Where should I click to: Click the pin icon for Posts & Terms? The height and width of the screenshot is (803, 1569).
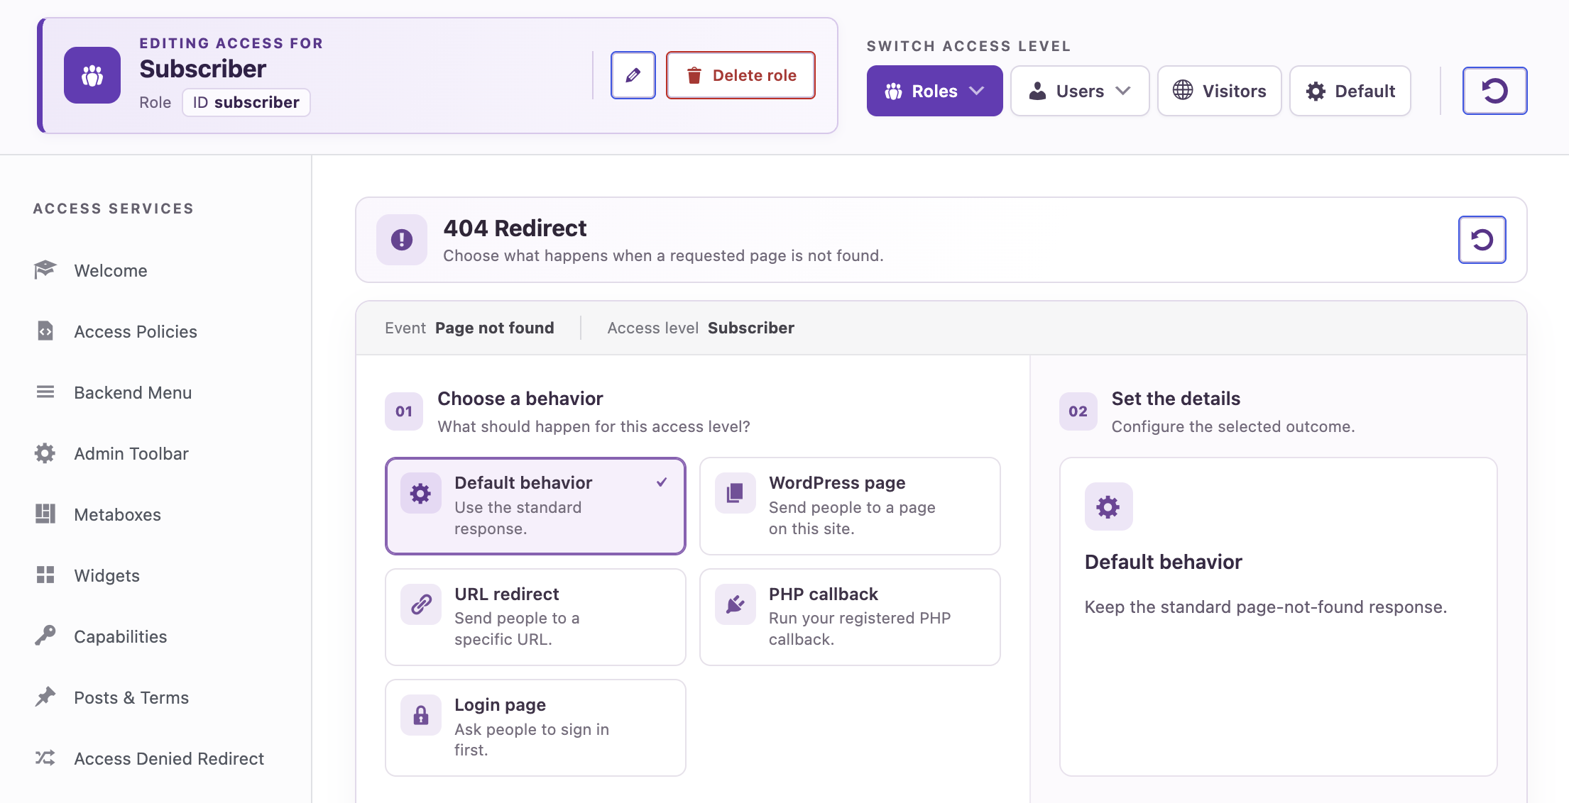pyautogui.click(x=45, y=697)
